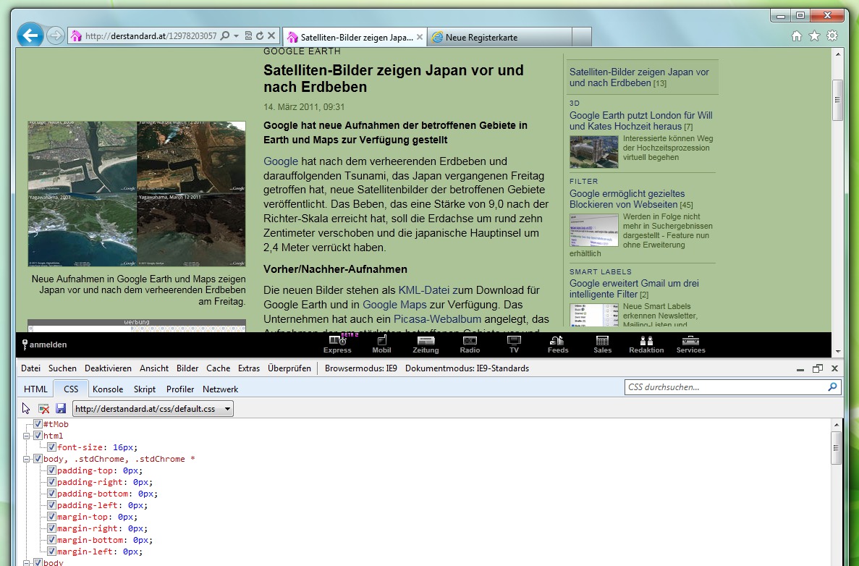The width and height of the screenshot is (859, 566).
Task: Collapse the html rule tree node
Action: [x=26, y=436]
